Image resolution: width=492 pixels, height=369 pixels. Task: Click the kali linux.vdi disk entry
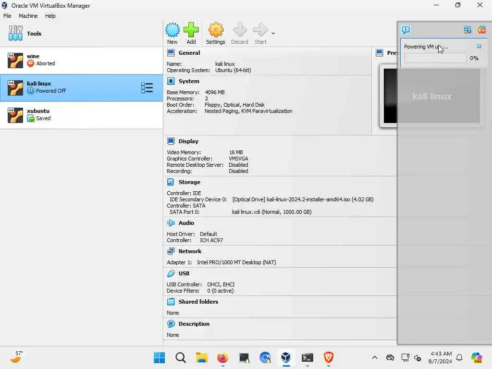pyautogui.click(x=272, y=212)
